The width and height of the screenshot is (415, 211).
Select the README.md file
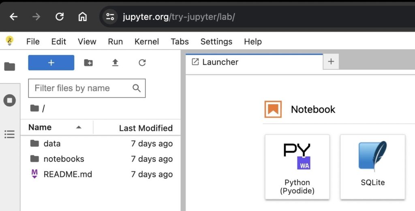click(x=101, y=174)
